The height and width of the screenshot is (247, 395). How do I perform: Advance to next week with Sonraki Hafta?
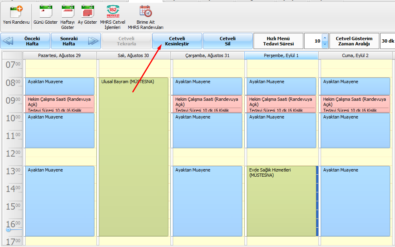(76, 41)
